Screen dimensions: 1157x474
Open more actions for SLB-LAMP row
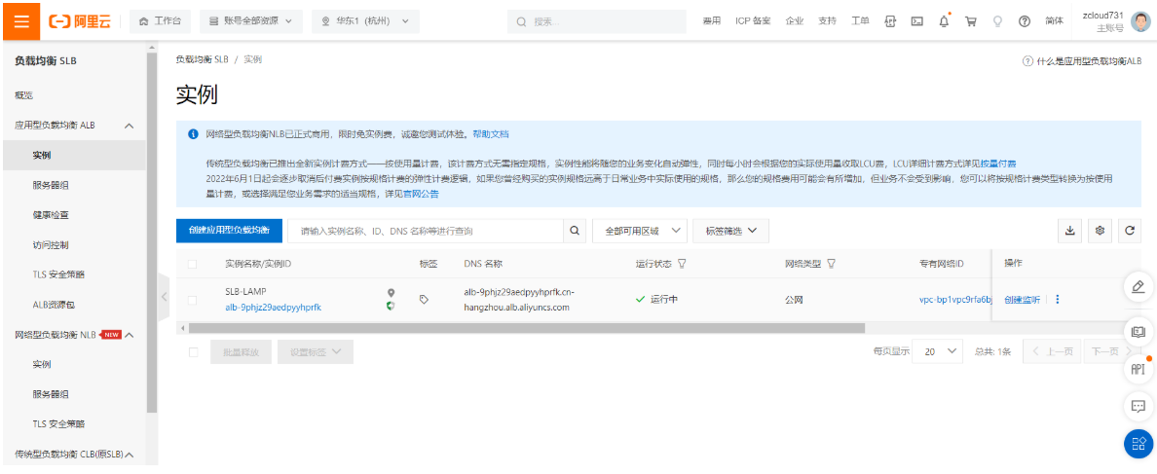pyautogui.click(x=1058, y=299)
